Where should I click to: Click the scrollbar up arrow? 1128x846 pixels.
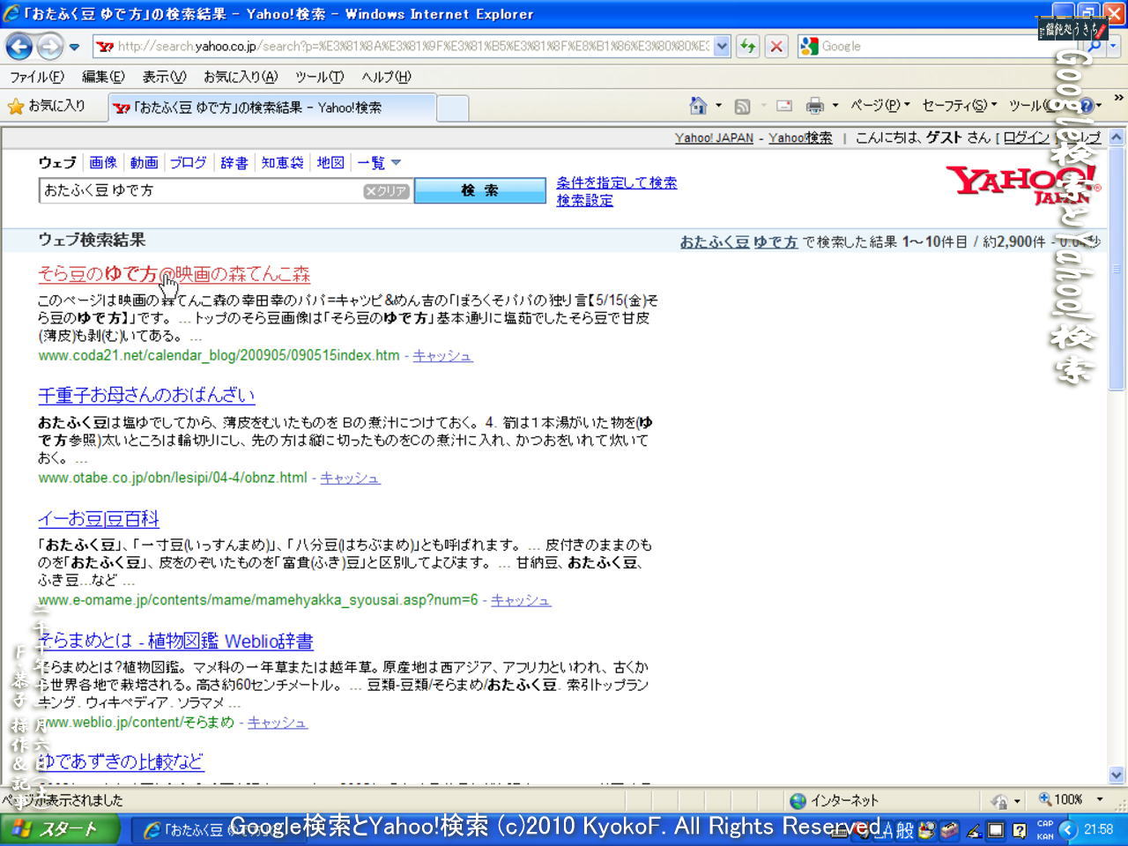point(1117,137)
